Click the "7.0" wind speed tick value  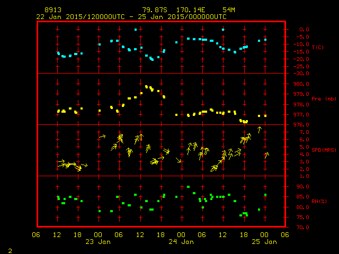coord(304,132)
